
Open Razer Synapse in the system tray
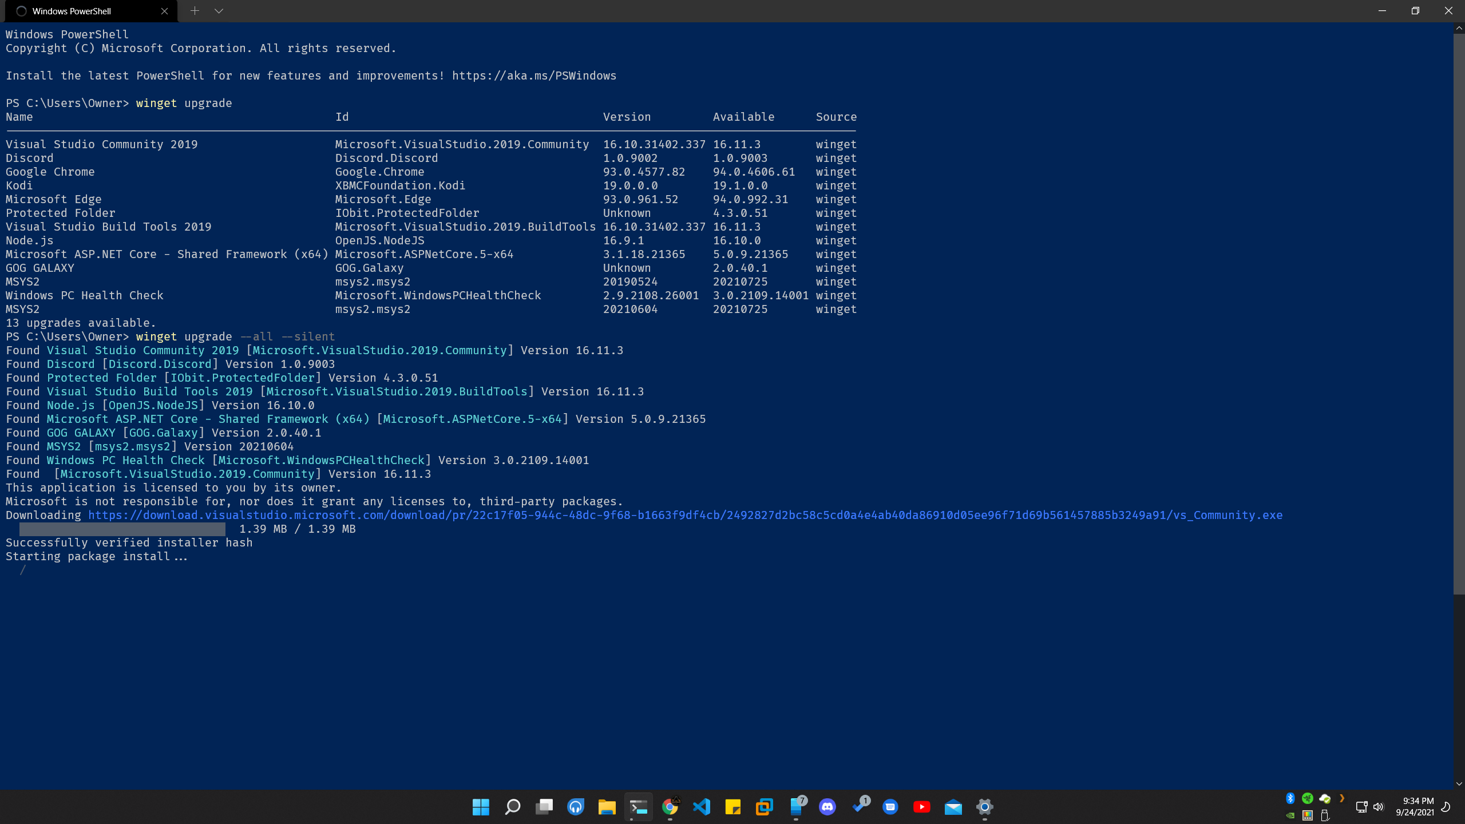pos(1307,798)
